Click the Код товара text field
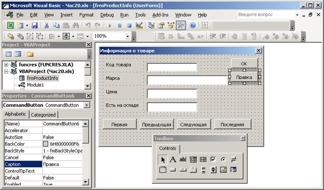The width and height of the screenshot is (324, 190). (172, 67)
